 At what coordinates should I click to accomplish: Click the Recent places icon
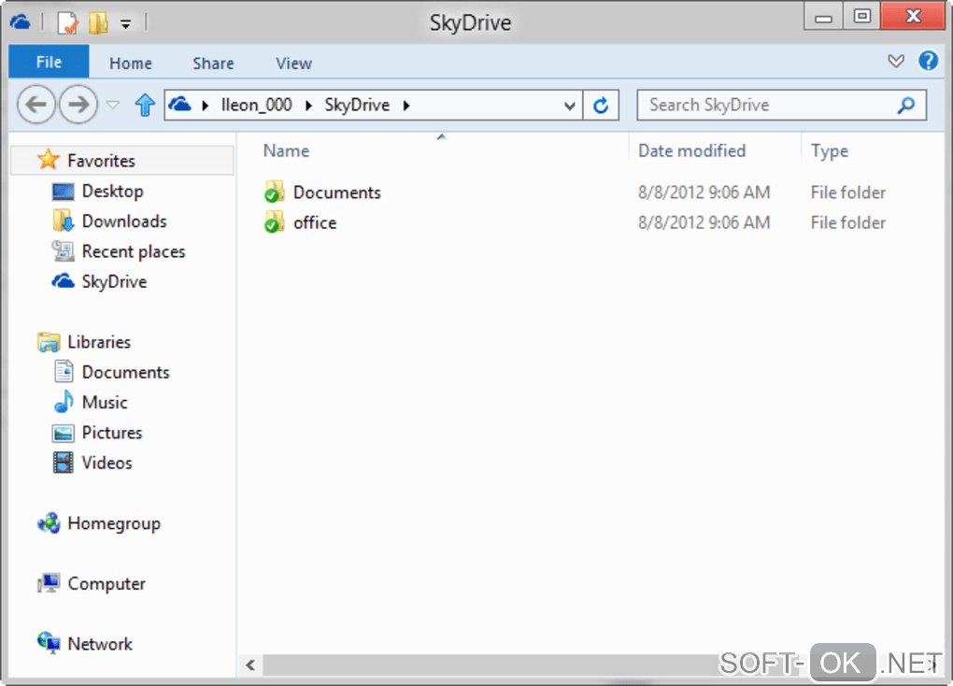coord(63,251)
